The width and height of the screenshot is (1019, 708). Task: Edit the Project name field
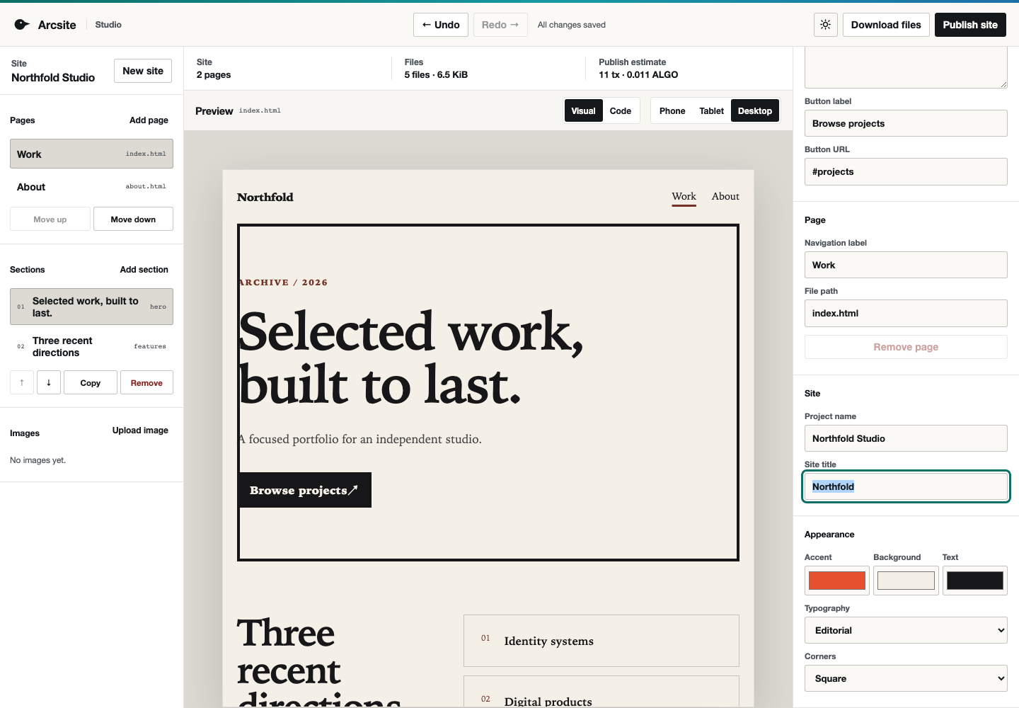(906, 438)
